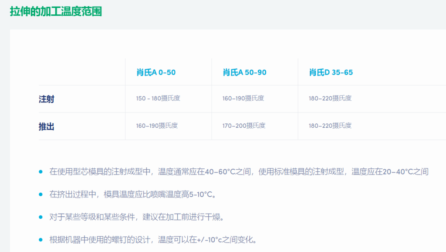The height and width of the screenshot is (252, 446).
Task: Select 180–220摄氏度 cell in 注射 row
Action: (x=330, y=98)
